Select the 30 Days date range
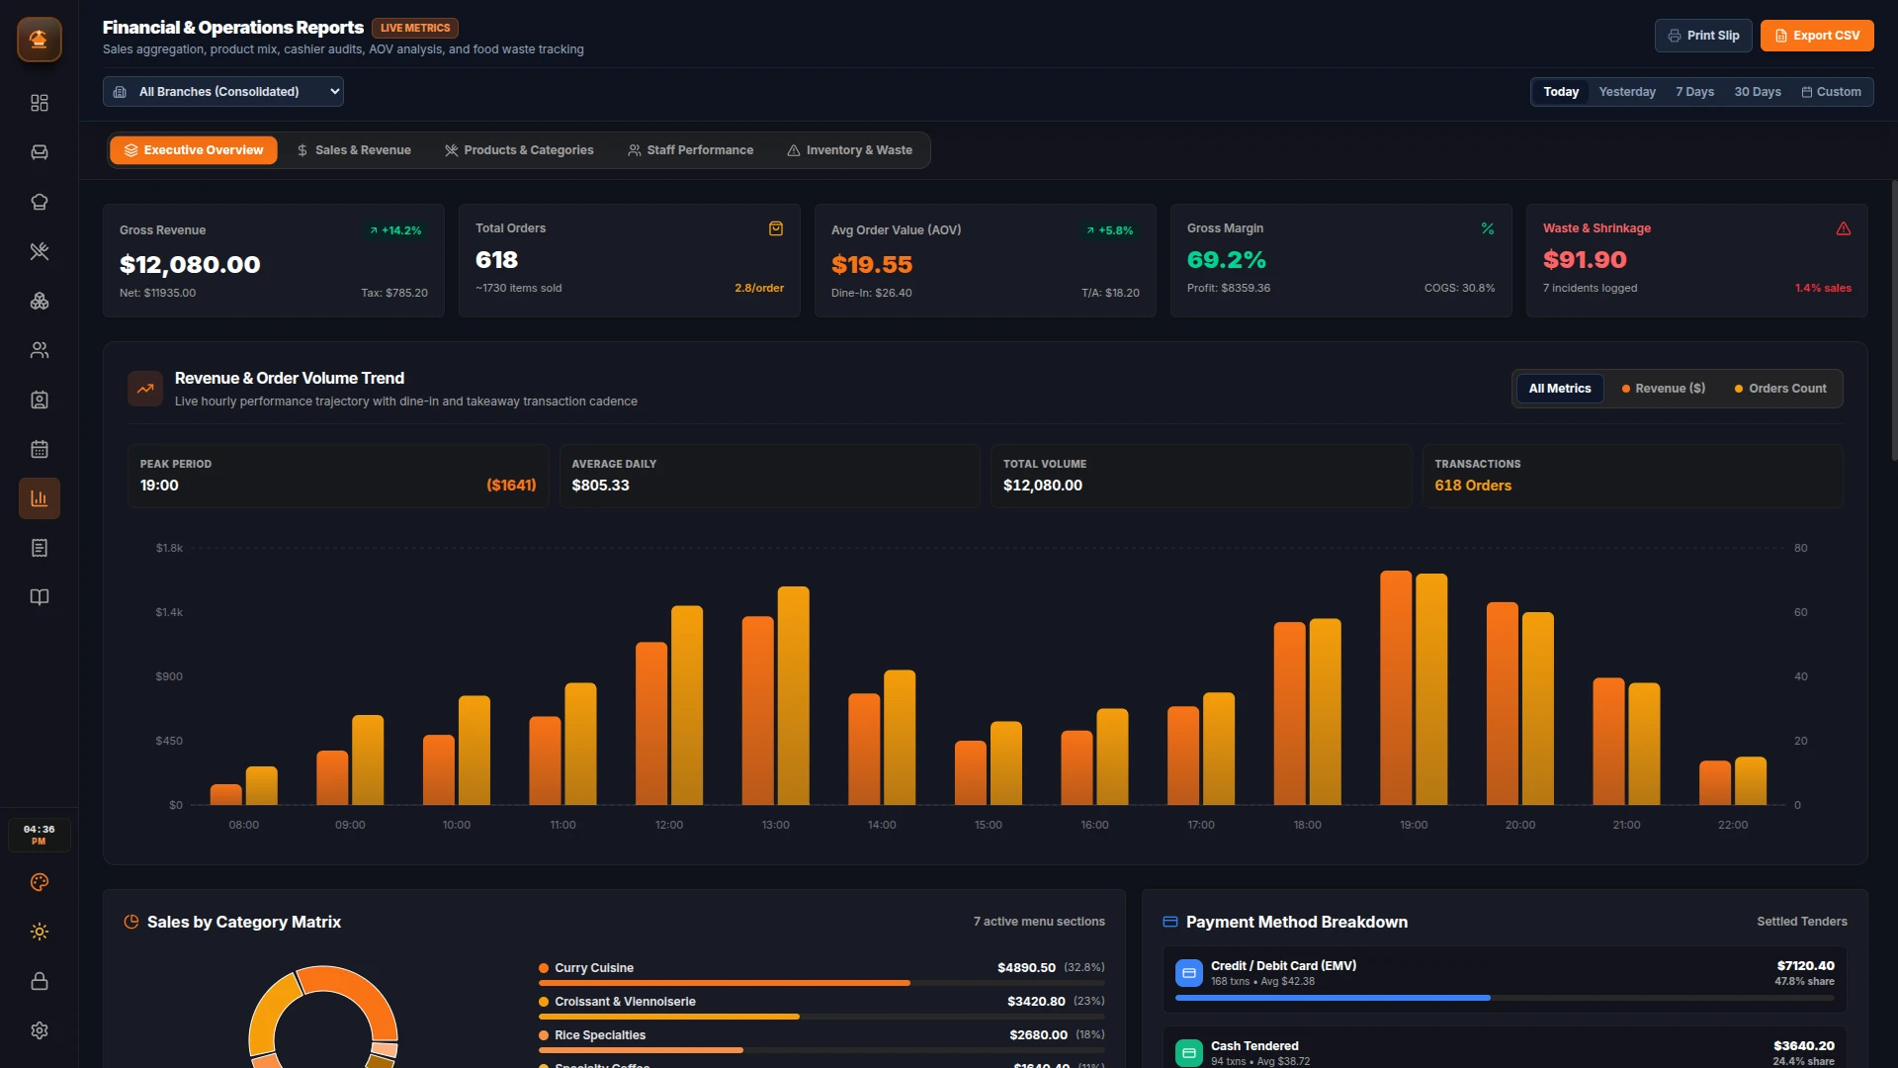Image resolution: width=1898 pixels, height=1068 pixels. point(1757,92)
